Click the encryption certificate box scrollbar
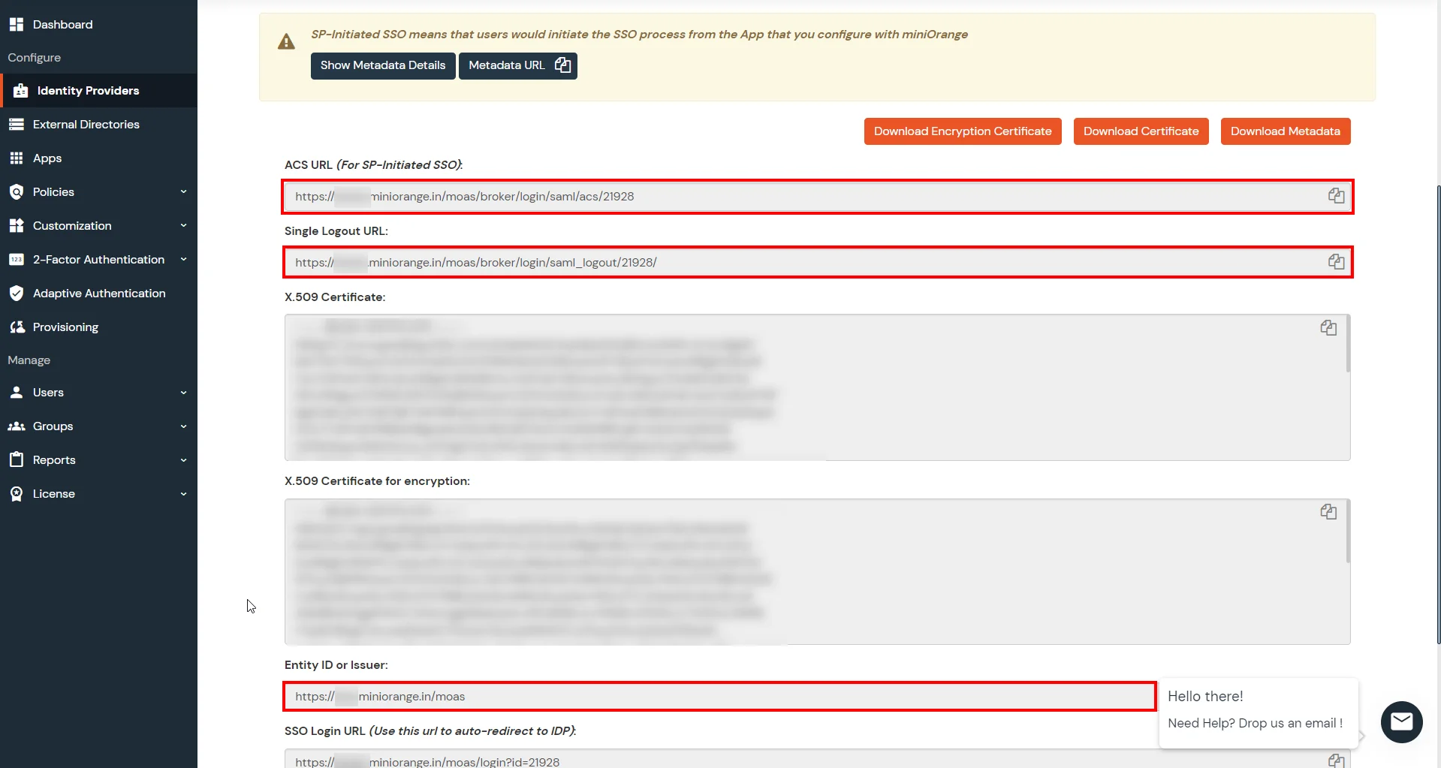1441x768 pixels. 1348,531
